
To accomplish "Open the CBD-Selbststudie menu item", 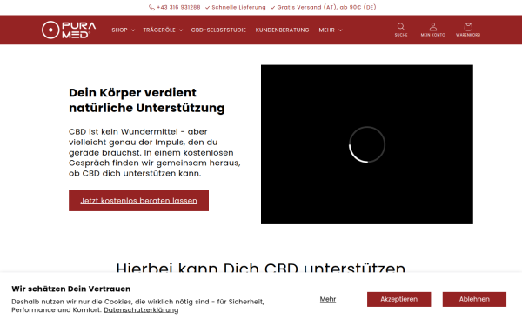I will (x=218, y=30).
